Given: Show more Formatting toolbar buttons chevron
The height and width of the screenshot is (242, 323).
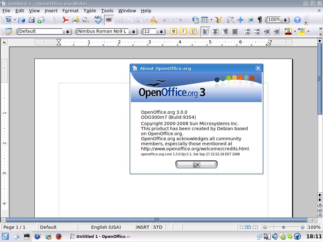Looking at the screenshot, I should coord(320,29).
